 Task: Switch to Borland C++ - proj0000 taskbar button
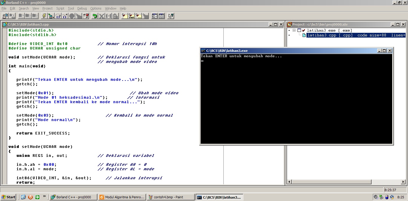point(73,197)
